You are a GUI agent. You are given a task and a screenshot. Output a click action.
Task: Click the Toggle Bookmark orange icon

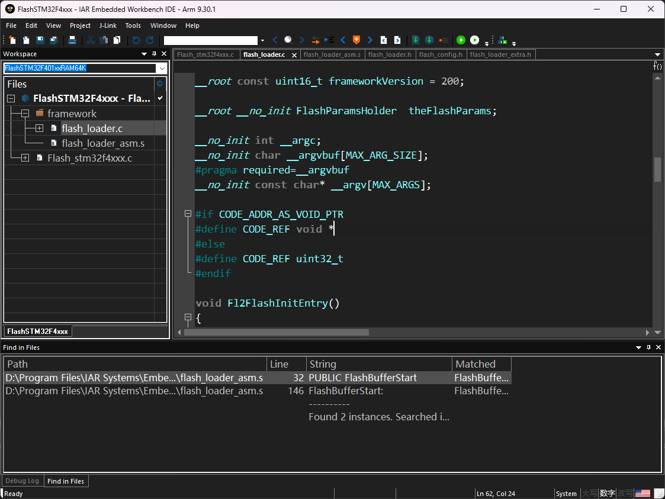[356, 40]
